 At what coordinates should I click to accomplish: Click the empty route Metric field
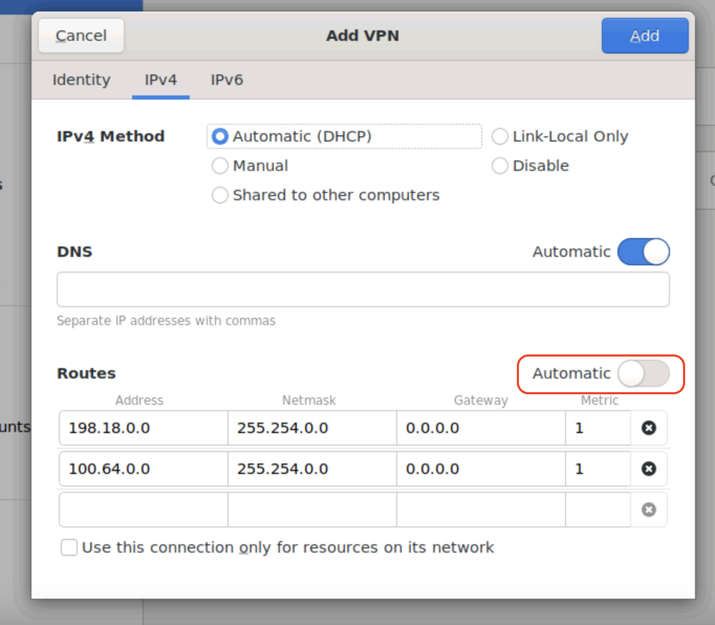[598, 510]
